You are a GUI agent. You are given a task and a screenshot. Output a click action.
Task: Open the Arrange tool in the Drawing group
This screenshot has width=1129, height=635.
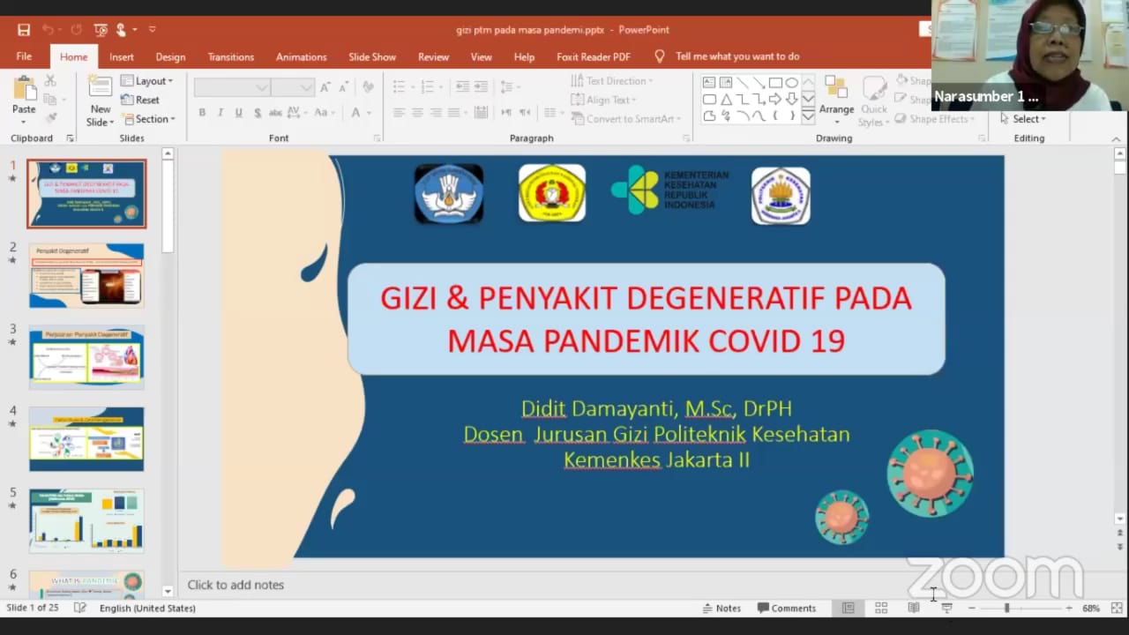point(836,97)
